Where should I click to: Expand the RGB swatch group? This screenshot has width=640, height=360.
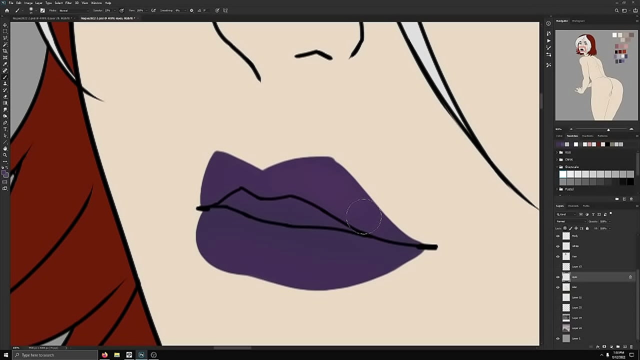[557, 152]
